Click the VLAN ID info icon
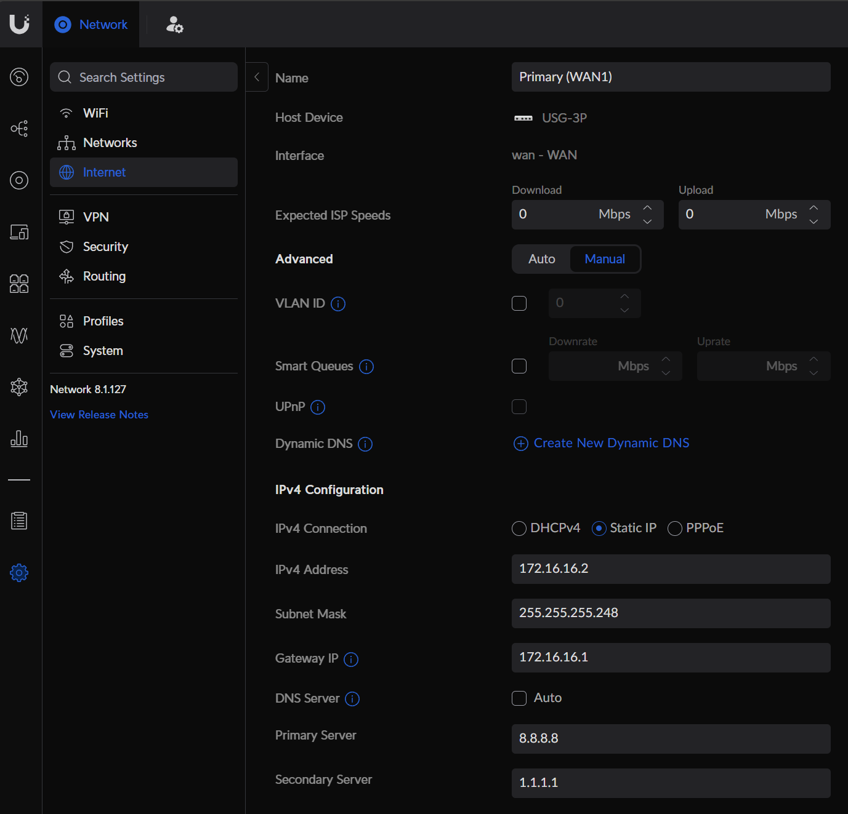 pos(338,304)
